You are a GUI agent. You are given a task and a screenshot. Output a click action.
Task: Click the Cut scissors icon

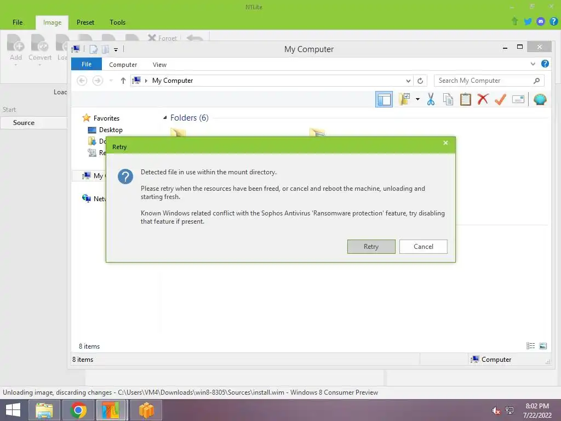click(x=431, y=99)
